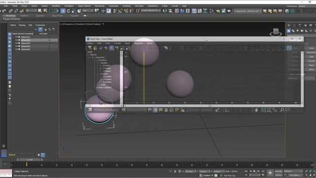Open Graph Editors menu
This screenshot has height=178, width=316.
(84, 6)
